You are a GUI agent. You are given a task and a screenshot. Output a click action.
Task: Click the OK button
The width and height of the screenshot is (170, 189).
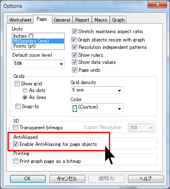pos(28,179)
